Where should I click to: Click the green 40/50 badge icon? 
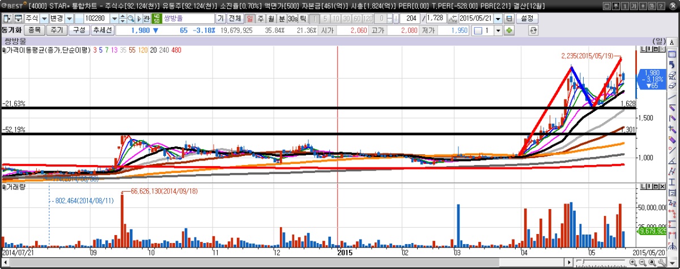[156, 19]
